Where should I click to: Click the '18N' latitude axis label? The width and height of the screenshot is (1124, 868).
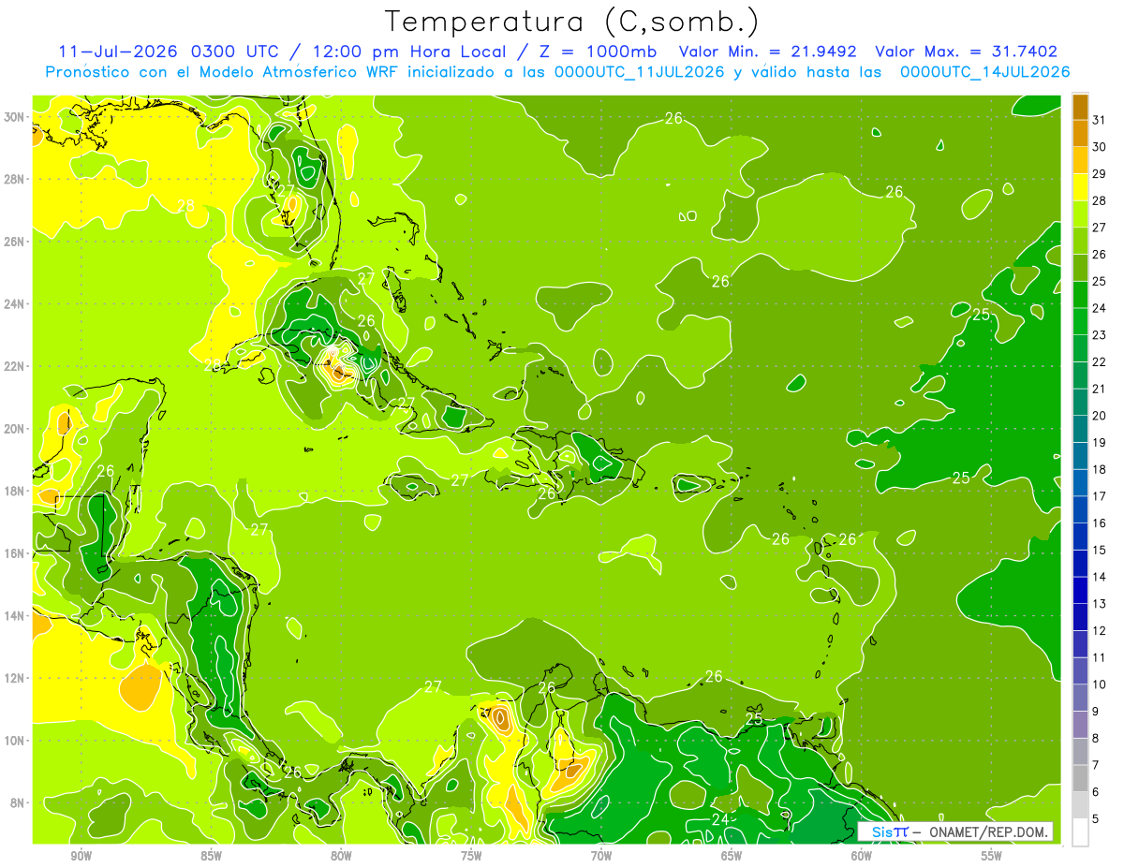(x=15, y=492)
